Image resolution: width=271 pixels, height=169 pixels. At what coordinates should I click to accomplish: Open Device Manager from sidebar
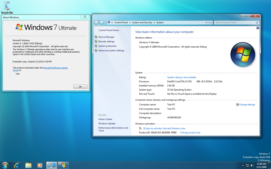[106, 37]
